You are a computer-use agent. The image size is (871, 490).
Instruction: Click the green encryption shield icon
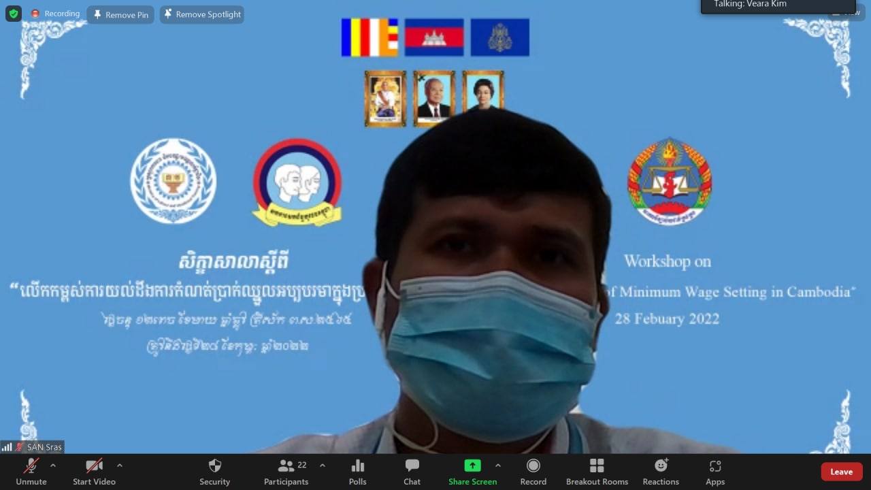pyautogui.click(x=14, y=14)
